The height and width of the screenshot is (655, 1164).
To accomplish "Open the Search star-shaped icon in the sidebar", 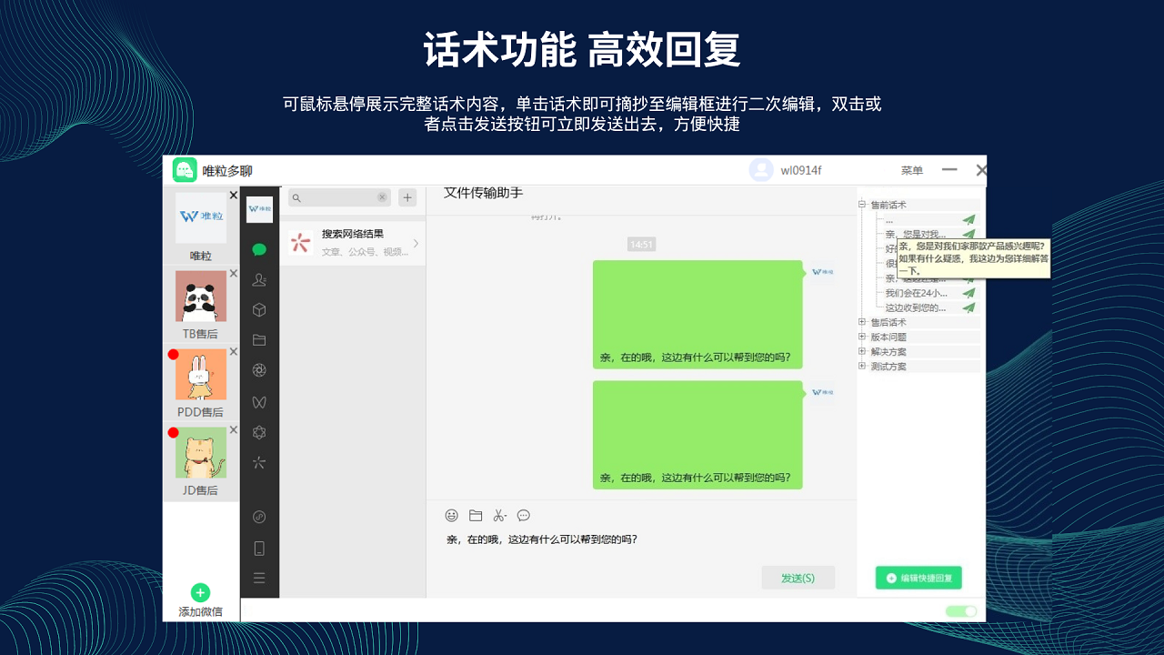I will (x=259, y=462).
